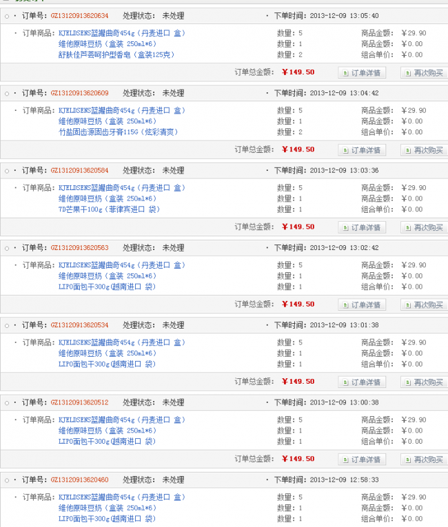Click 再次购买 icon for order GZ13120913620534
This screenshot has height=527, width=448.
pyautogui.click(x=407, y=382)
